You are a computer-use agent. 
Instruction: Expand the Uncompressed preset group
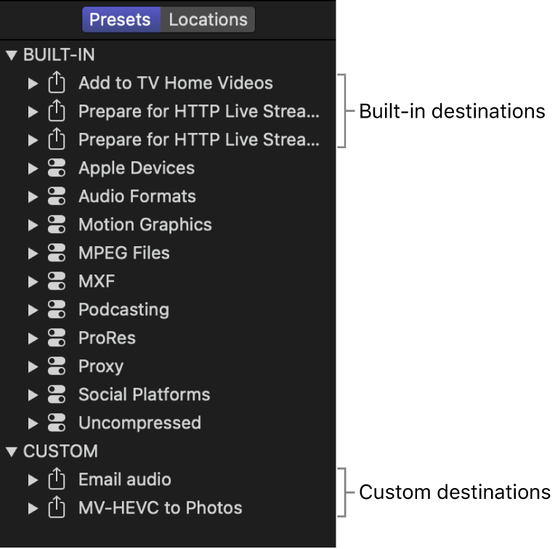tap(32, 423)
